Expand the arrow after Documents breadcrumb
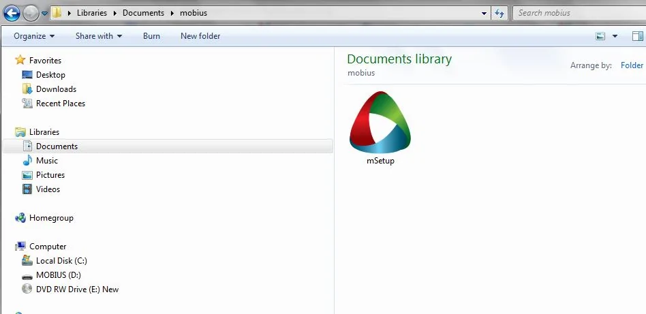 (x=172, y=13)
